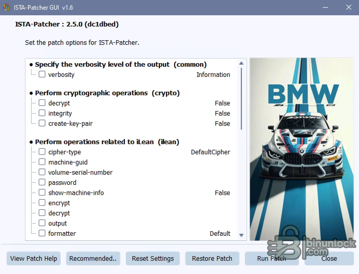This screenshot has width=359, height=274.
Task: Check the password option checkbox
Action: [42, 182]
